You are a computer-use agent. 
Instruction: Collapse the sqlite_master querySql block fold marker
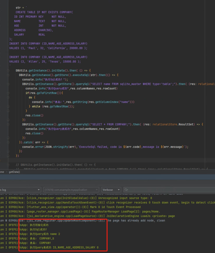(8, 84)
